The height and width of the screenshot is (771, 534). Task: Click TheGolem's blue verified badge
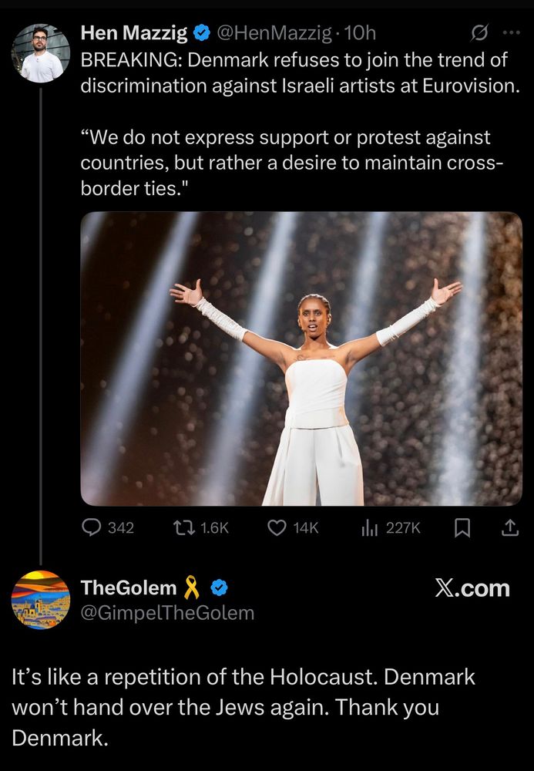[219, 587]
